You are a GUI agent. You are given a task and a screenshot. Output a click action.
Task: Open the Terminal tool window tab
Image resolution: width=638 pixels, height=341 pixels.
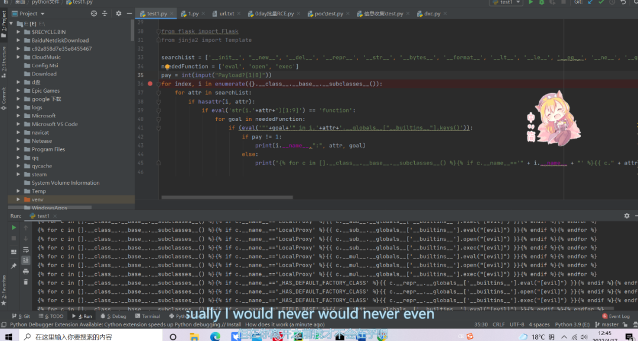(x=147, y=316)
